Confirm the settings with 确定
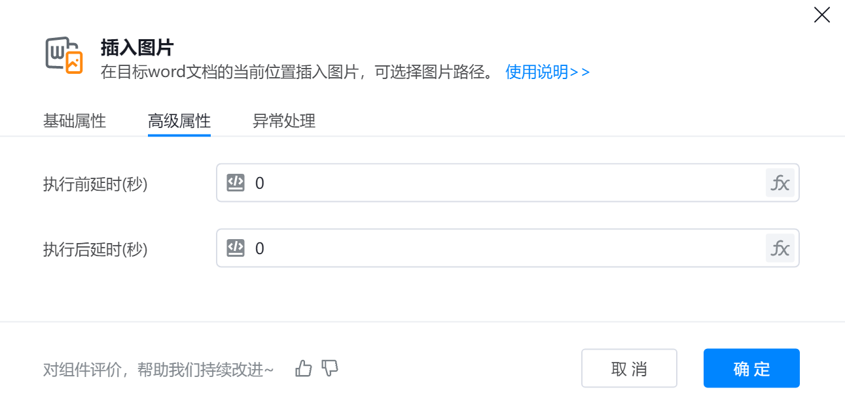 751,368
